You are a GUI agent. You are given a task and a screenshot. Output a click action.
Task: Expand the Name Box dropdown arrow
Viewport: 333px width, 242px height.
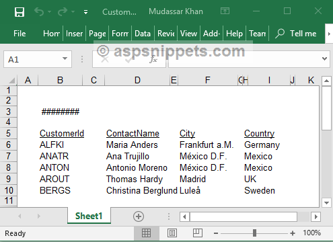(x=65, y=58)
